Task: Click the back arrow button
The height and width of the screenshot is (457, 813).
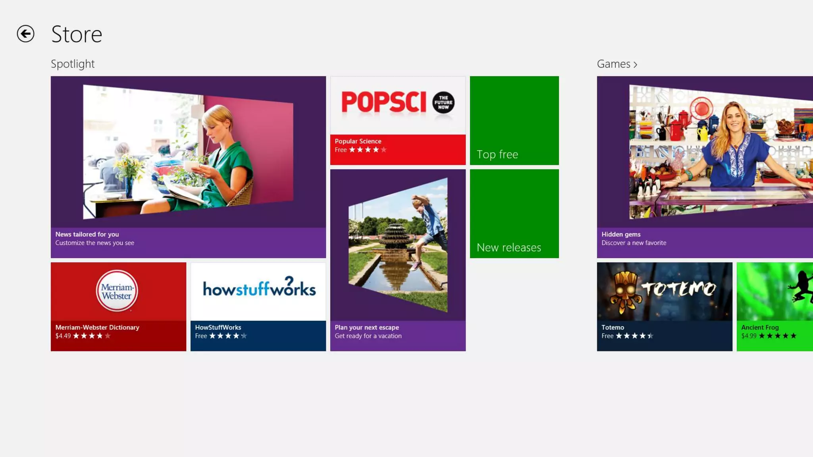Action: (x=25, y=34)
